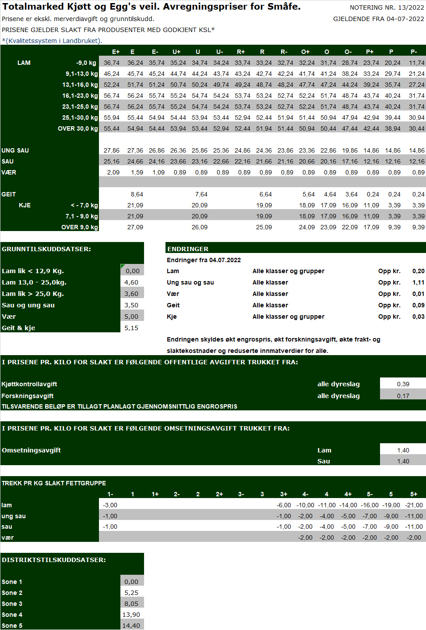This screenshot has height=630, width=426.
Task: Click the '5,25' value for Sone 2
Action: (131, 593)
